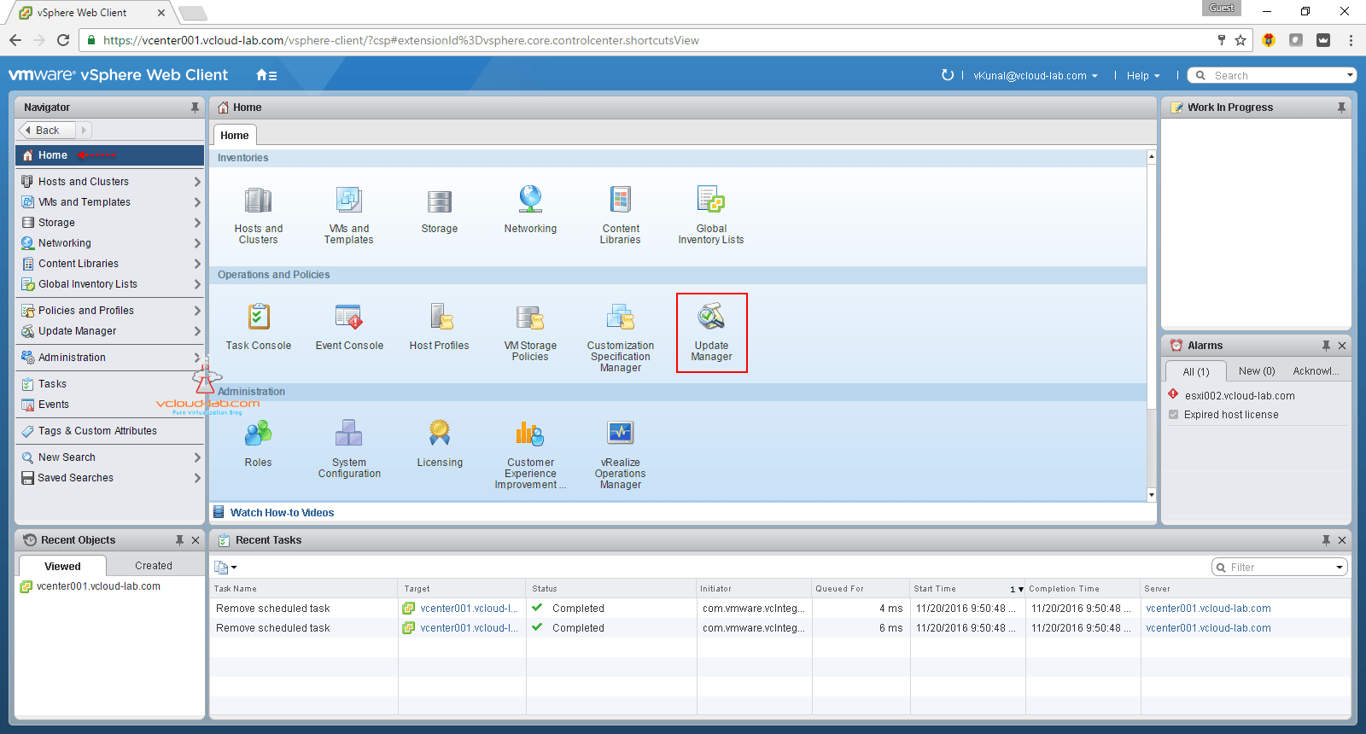Viewport: 1366px width, 734px height.
Task: Expand Policies and Profiles in Navigator
Action: click(197, 311)
